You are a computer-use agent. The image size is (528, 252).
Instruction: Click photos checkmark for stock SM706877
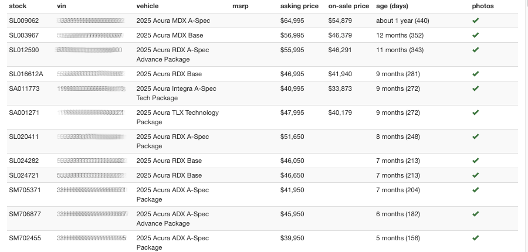475,214
